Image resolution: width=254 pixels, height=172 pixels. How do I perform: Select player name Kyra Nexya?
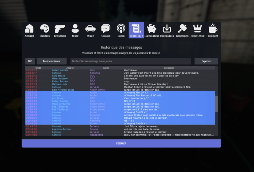point(59,76)
